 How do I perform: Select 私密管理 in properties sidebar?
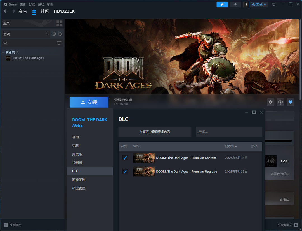[x=89, y=188]
